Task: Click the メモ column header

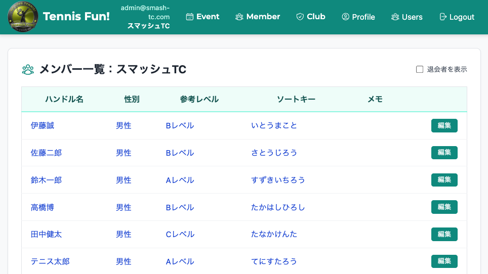Action: pos(375,99)
